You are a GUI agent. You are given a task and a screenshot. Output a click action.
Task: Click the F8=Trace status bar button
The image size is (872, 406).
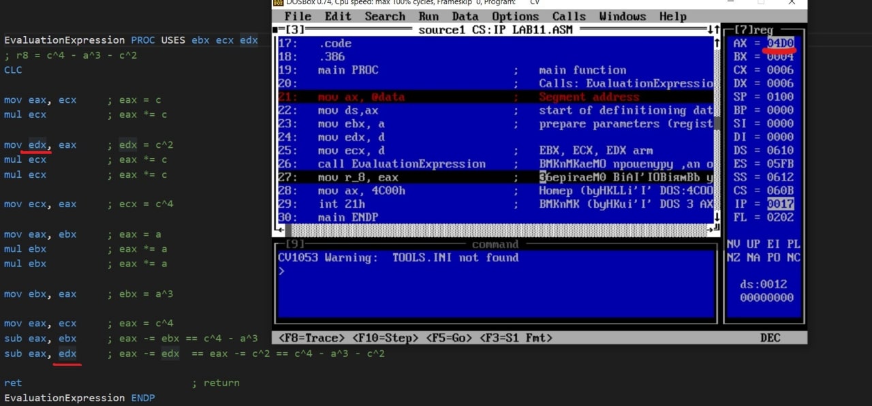[311, 338]
